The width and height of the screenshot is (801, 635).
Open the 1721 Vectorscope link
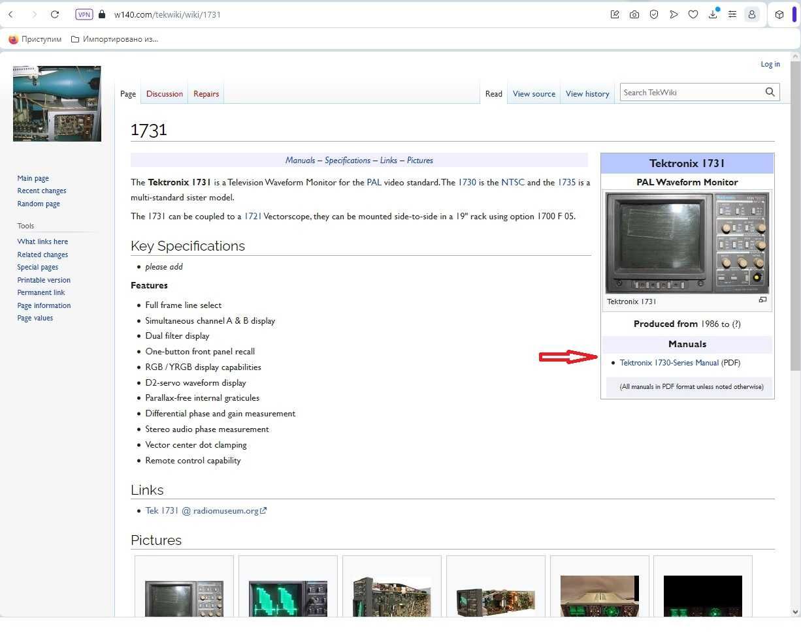pos(253,216)
